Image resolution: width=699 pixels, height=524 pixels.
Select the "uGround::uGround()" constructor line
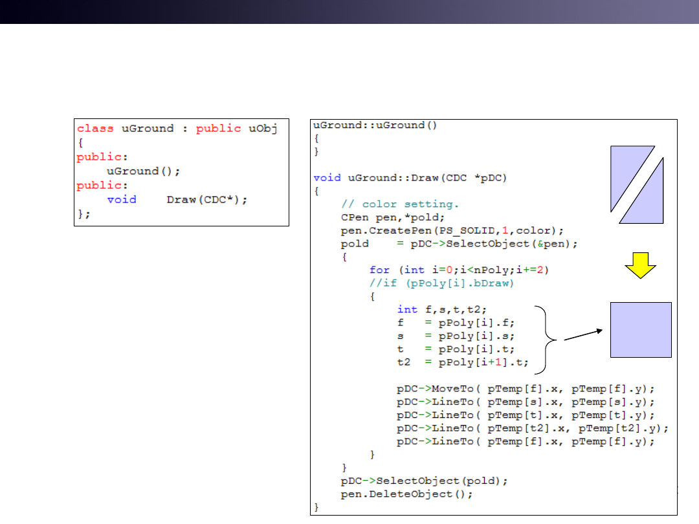(x=375, y=125)
